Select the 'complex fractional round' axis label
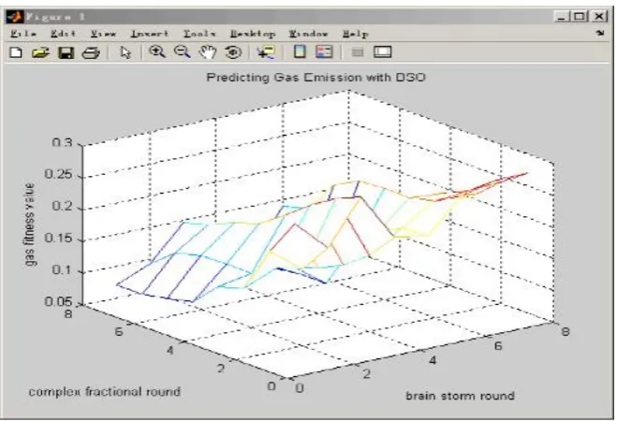The height and width of the screenshot is (421, 617). click(x=105, y=391)
